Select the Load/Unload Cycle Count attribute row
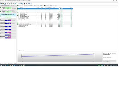123x92 pixels. (x=45, y=20)
